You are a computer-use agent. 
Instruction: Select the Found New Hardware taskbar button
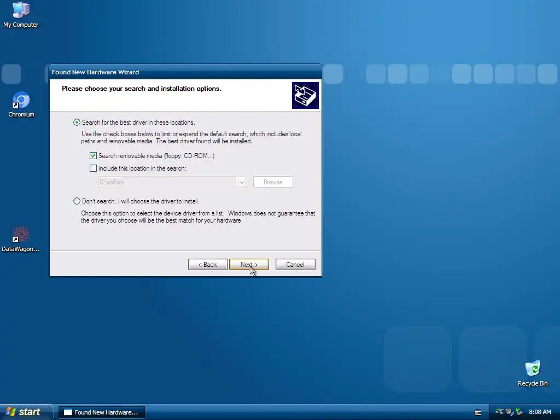click(101, 412)
